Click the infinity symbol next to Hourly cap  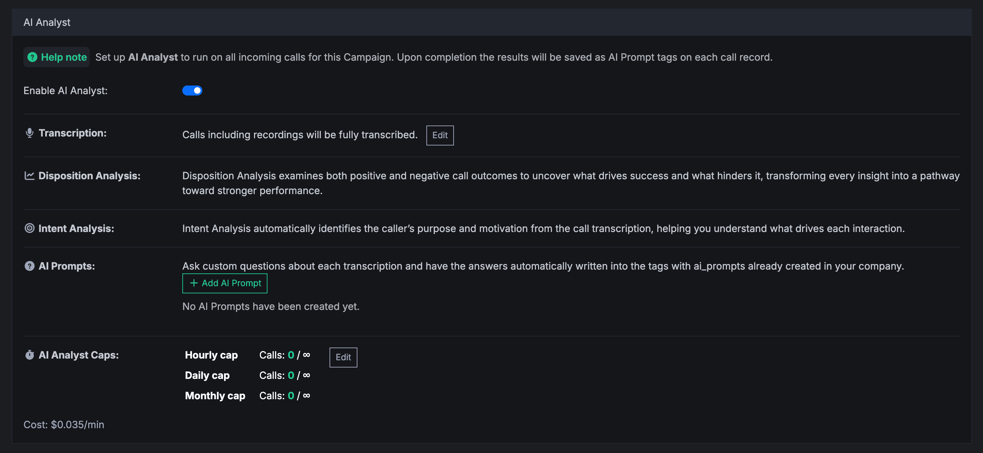click(306, 355)
